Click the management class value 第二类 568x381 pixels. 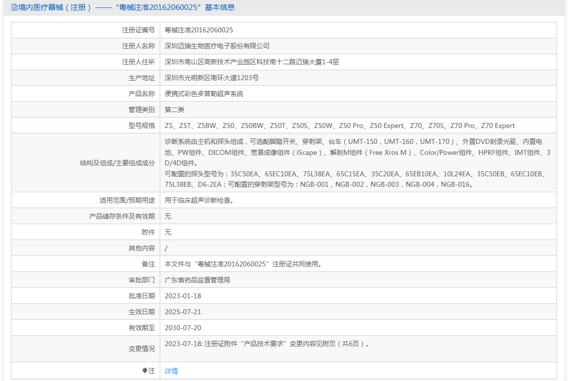[x=175, y=110]
